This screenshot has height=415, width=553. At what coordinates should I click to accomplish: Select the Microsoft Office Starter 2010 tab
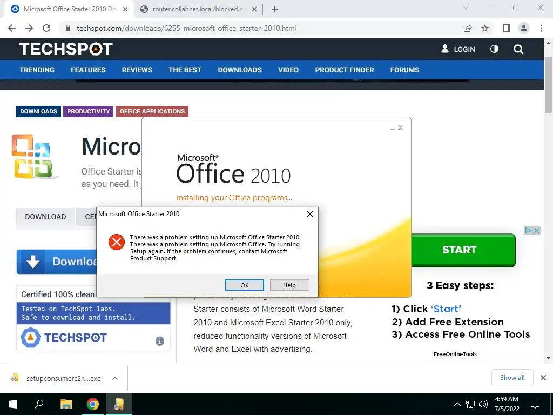tap(69, 9)
